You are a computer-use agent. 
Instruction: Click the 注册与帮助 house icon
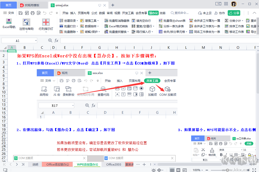(x=26, y=22)
